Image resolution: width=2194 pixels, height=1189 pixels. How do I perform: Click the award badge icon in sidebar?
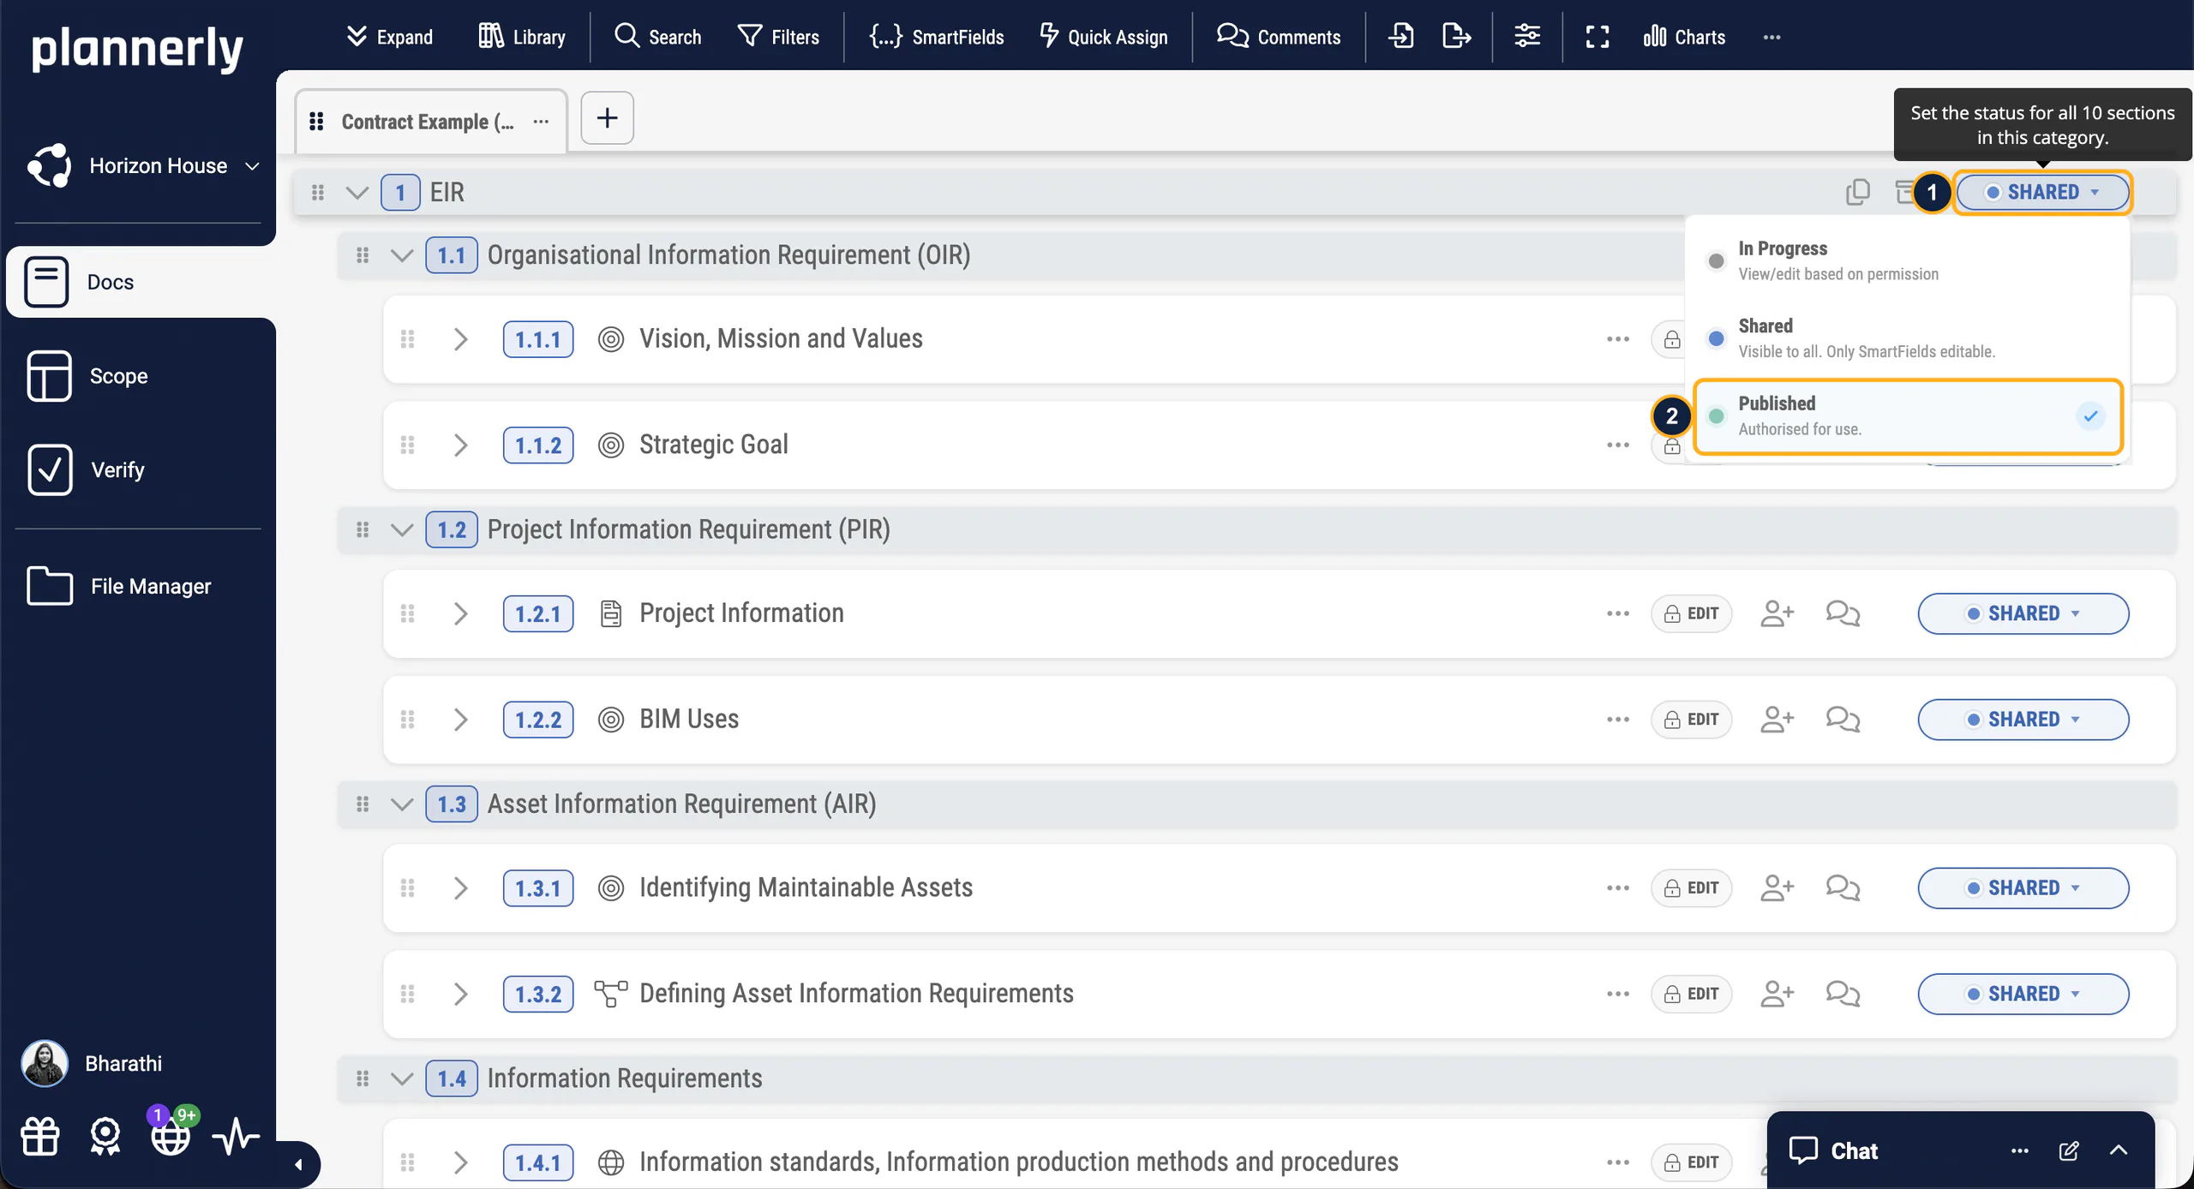105,1137
